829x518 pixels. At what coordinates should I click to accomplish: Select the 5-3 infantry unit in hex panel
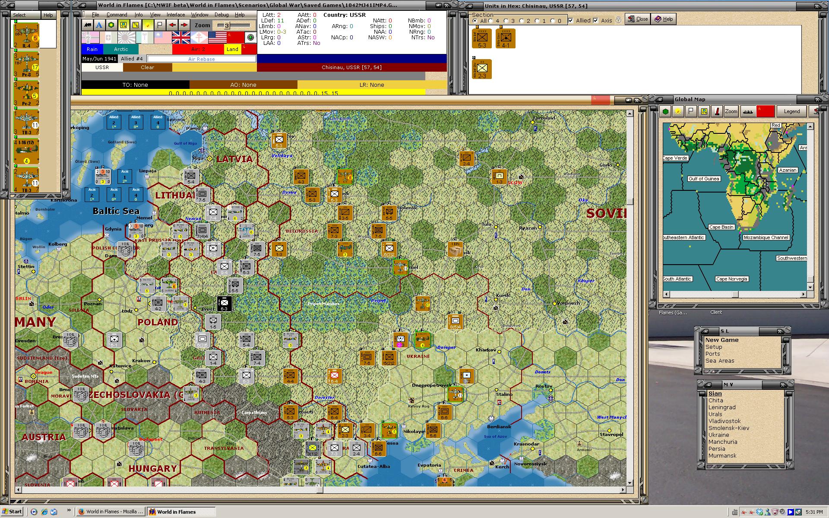(482, 39)
